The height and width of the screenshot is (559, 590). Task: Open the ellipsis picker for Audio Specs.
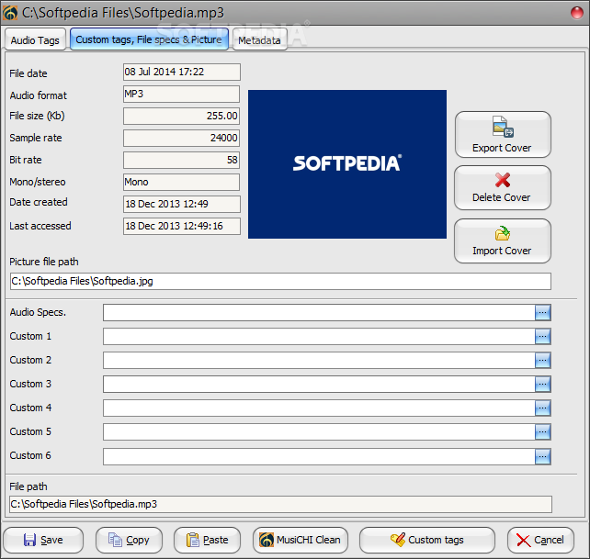543,312
